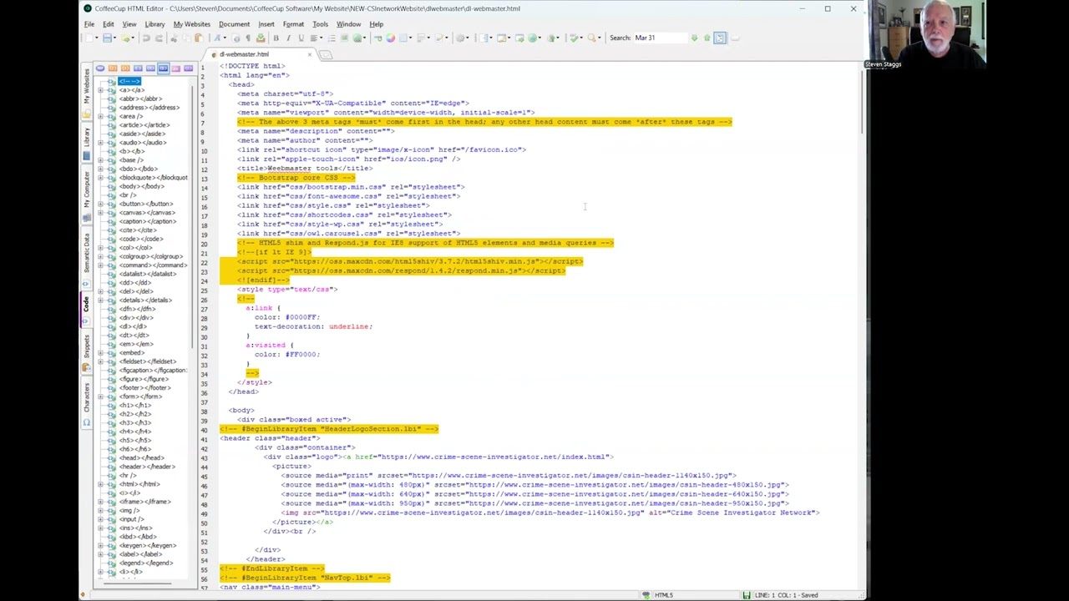Click the find next down arrow
1069x601 pixels.
coord(694,38)
